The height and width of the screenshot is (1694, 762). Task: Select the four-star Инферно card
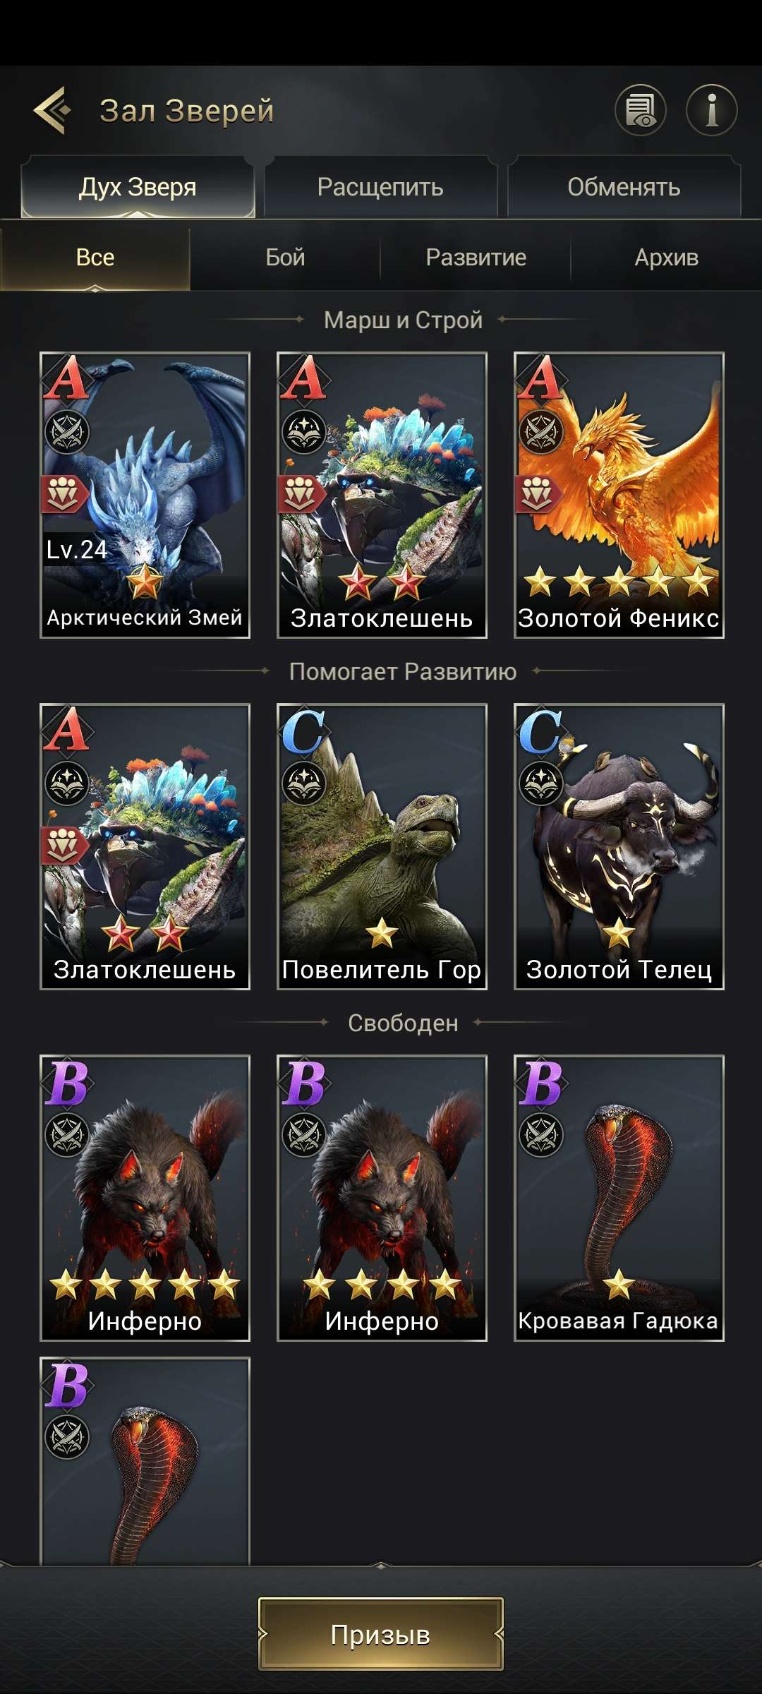382,1198
